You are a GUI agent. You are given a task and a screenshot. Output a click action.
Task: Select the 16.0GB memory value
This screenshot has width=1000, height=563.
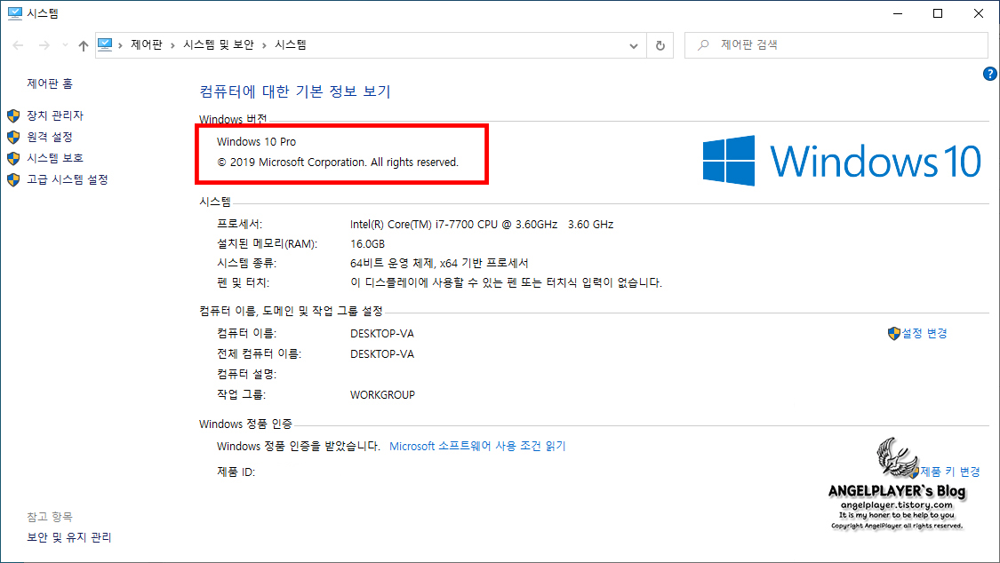point(367,244)
